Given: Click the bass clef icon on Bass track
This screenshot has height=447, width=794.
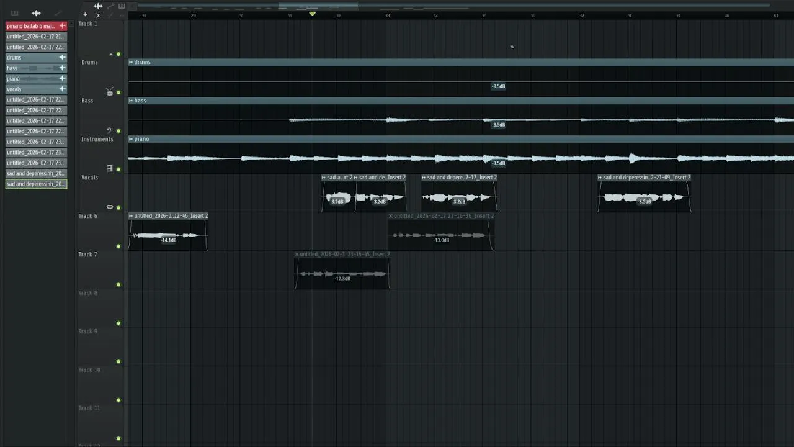Looking at the screenshot, I should tap(110, 130).
